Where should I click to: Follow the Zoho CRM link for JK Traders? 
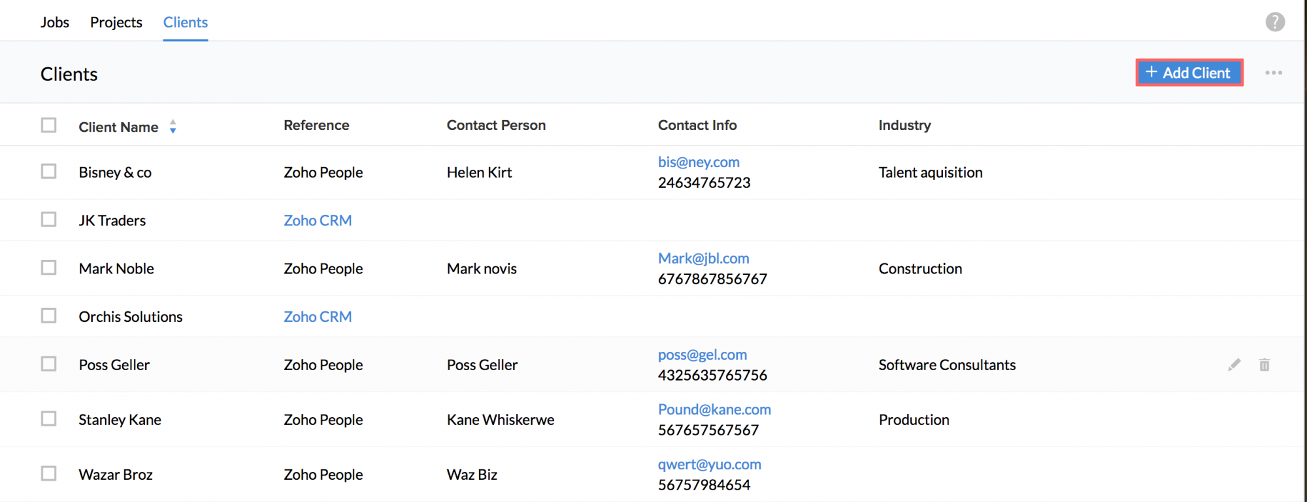[x=318, y=221]
